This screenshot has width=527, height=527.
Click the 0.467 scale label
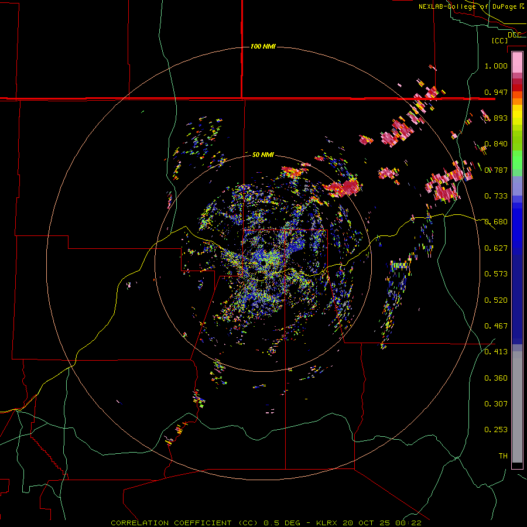pyautogui.click(x=496, y=326)
